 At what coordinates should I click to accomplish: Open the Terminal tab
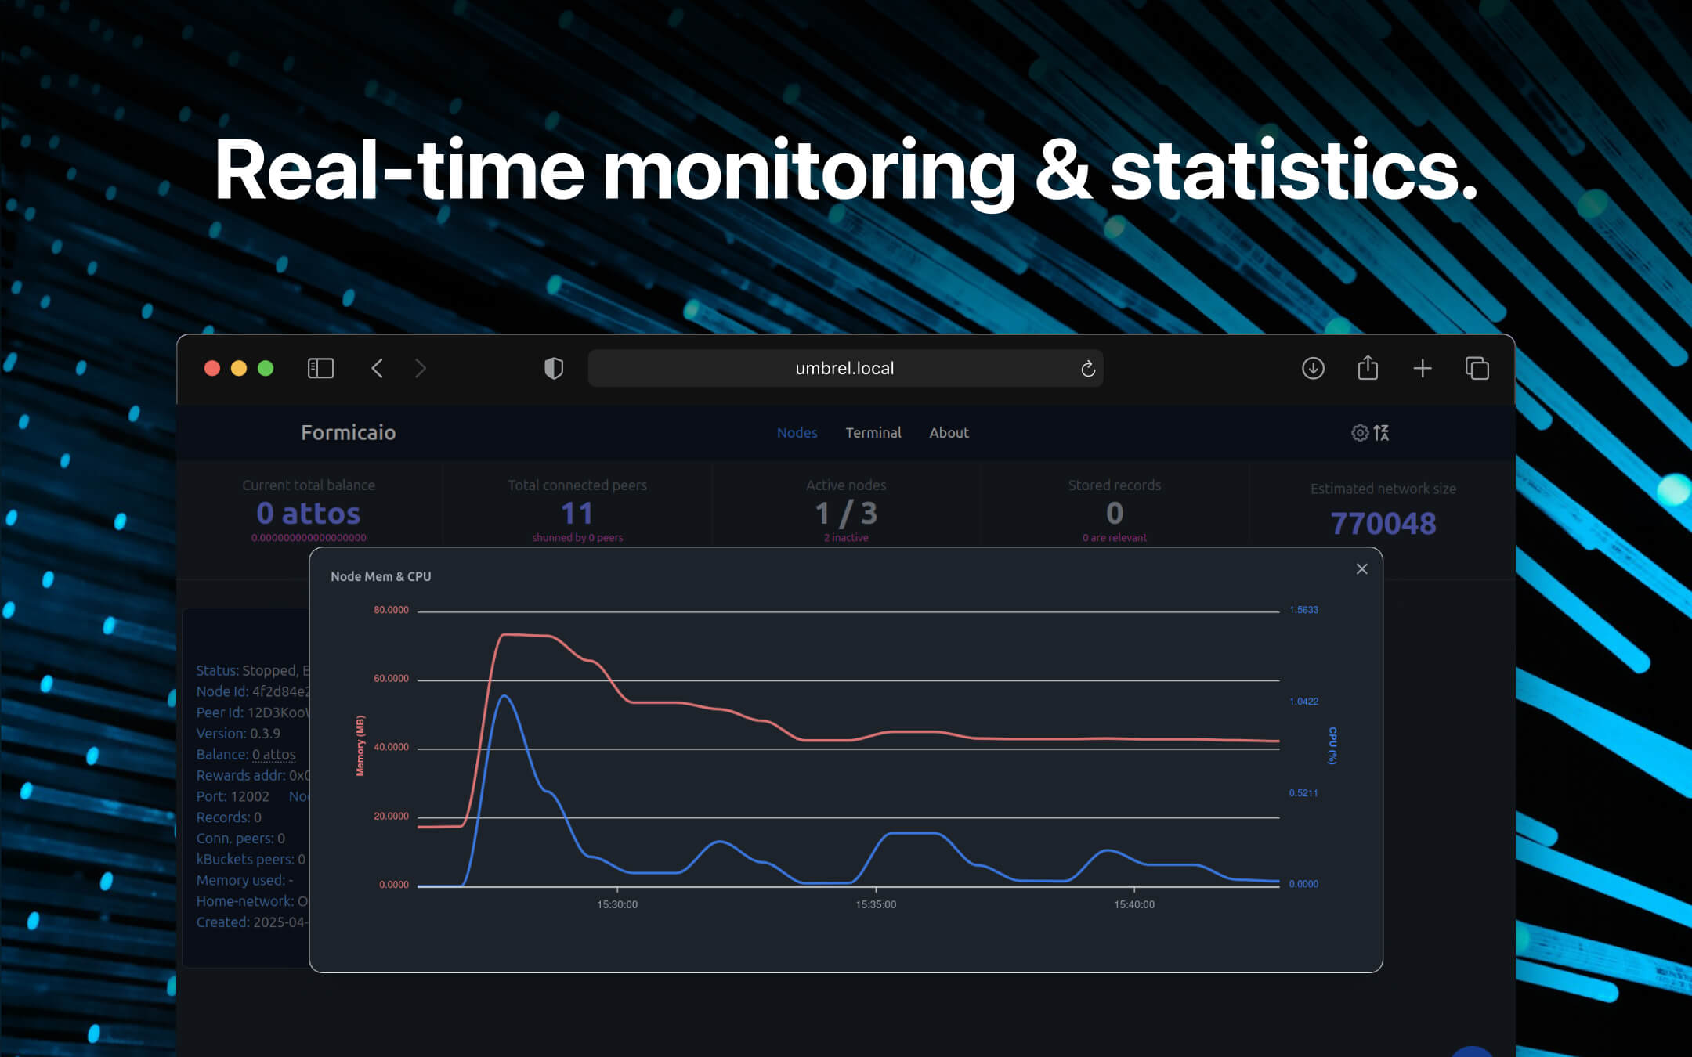coord(873,432)
